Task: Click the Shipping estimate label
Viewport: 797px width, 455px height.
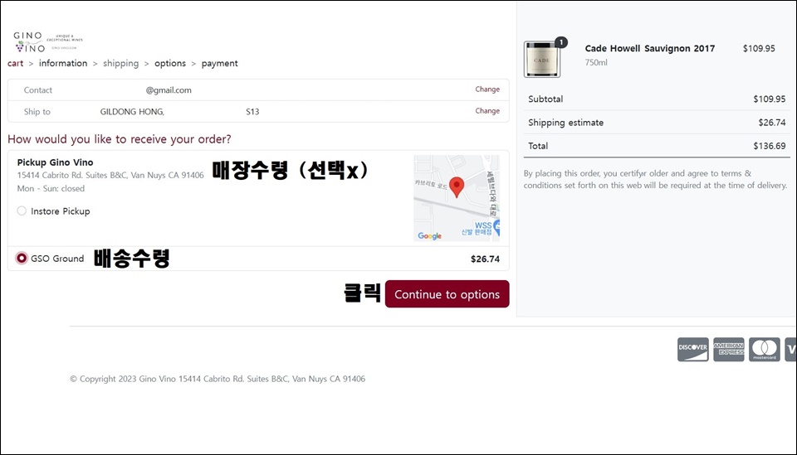Action: point(565,123)
